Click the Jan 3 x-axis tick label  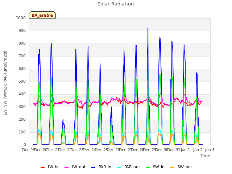210,150
